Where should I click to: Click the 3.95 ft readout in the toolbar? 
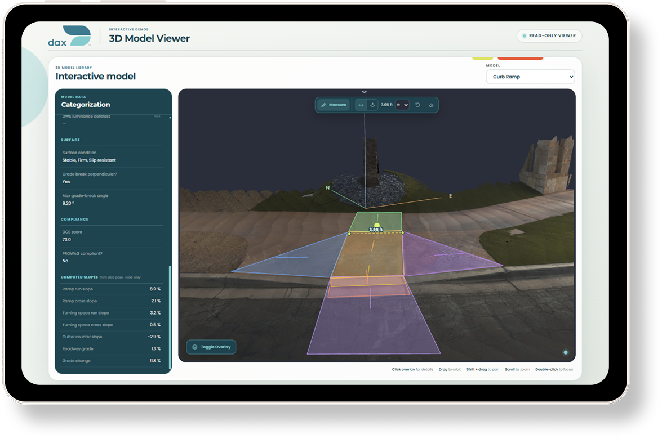[x=386, y=105]
